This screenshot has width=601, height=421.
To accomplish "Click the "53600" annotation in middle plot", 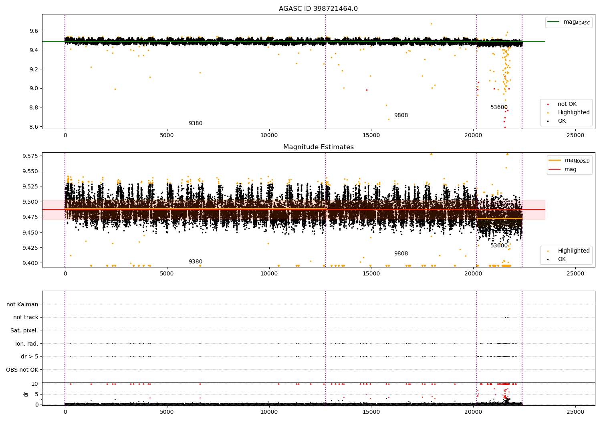I will click(x=499, y=246).
